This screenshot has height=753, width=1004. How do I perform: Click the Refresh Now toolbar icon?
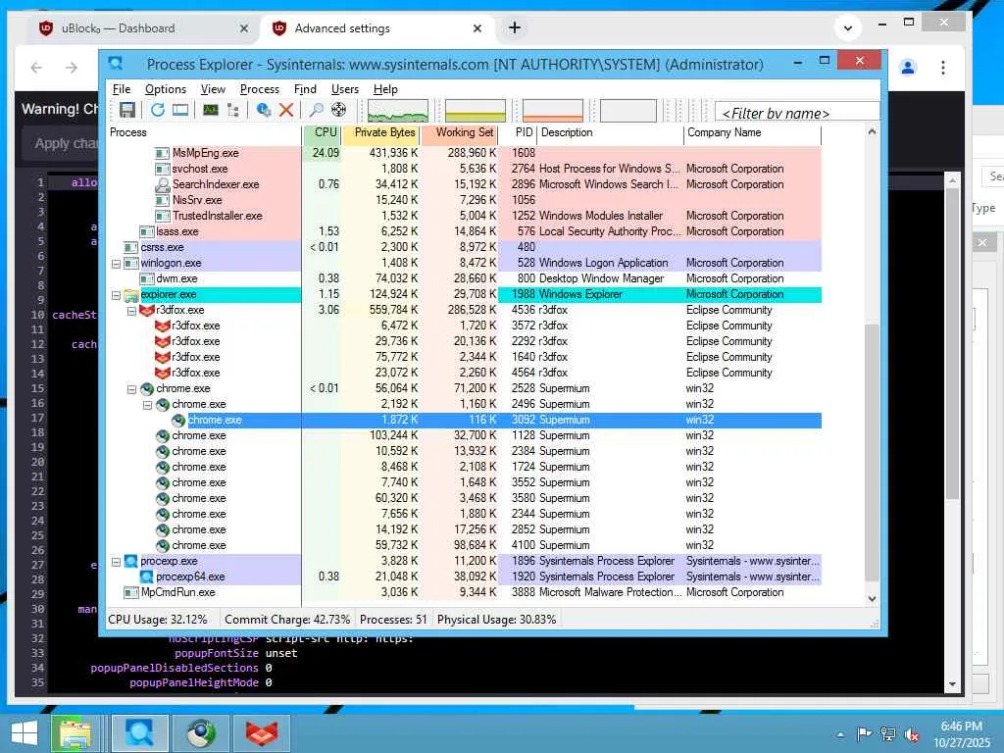pyautogui.click(x=158, y=110)
